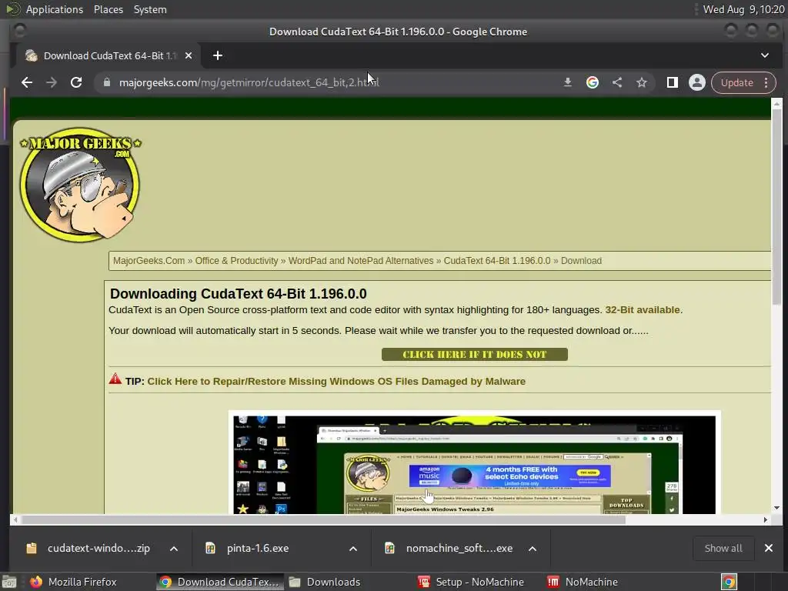The width and height of the screenshot is (788, 591).
Task: Click the 32-Bit available link
Action: 643,310
